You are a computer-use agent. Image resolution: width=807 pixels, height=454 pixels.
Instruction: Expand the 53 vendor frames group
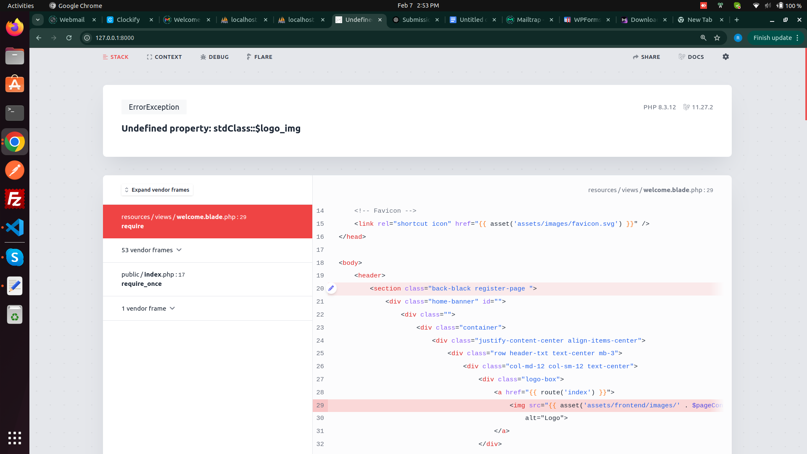[x=151, y=250]
